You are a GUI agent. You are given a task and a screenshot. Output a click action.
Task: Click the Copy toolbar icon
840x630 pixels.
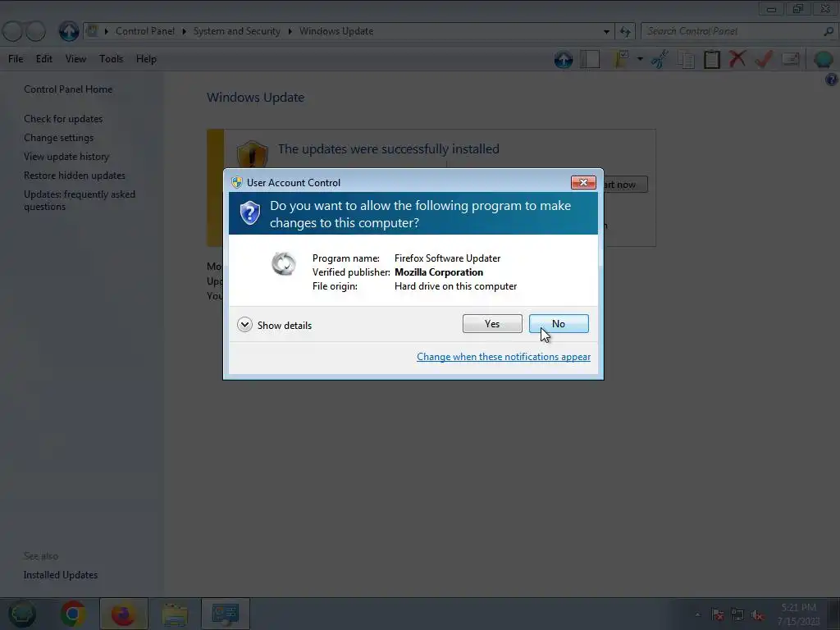click(x=686, y=59)
